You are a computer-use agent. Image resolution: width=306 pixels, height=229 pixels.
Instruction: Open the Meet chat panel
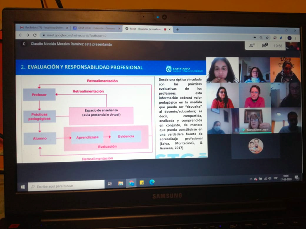[265, 45]
